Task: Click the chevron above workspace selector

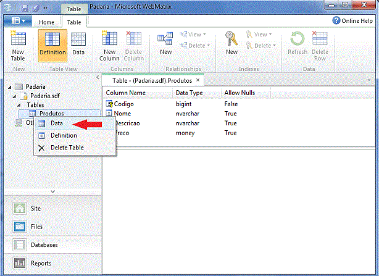Action: pos(52,191)
